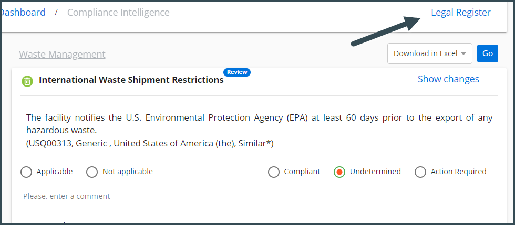
Task: Click Compliance Intelligence breadcrumb item
Action: pyautogui.click(x=118, y=13)
